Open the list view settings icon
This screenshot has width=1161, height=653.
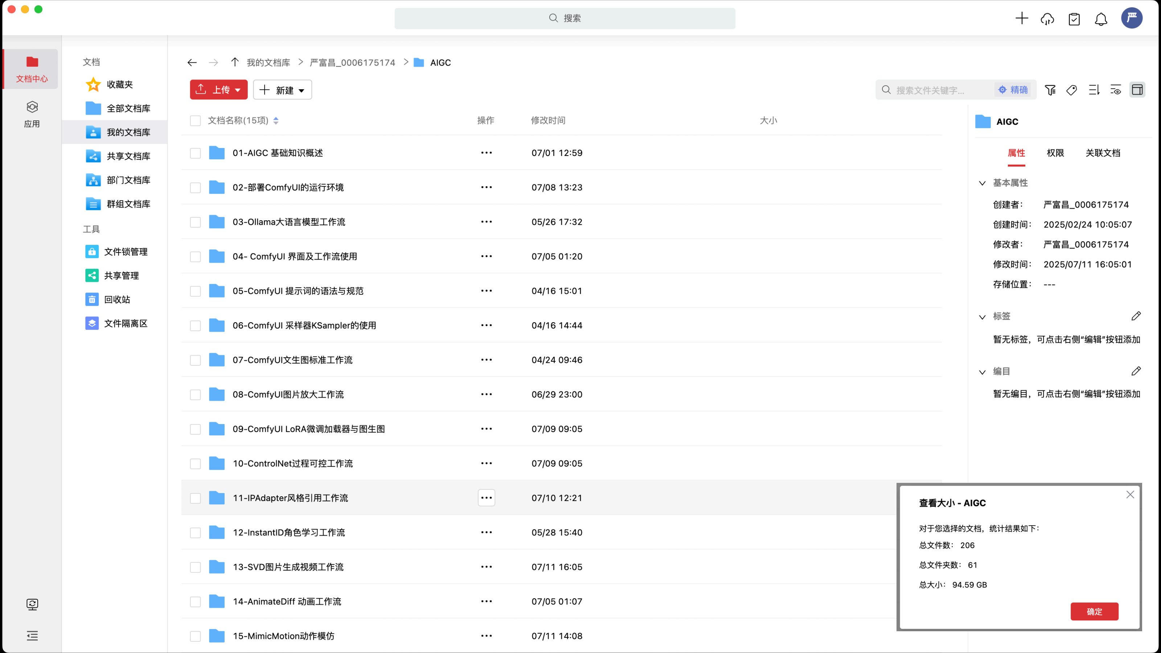1116,90
